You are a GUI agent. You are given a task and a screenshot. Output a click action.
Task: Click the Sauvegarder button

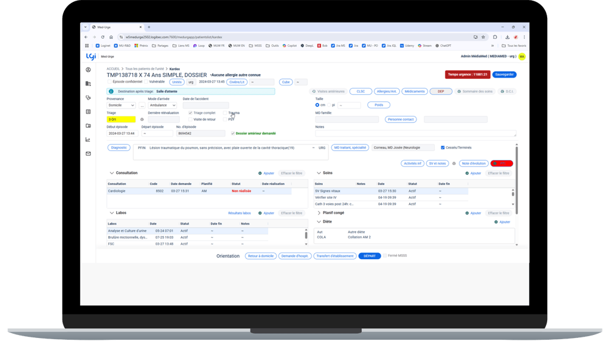(x=505, y=75)
